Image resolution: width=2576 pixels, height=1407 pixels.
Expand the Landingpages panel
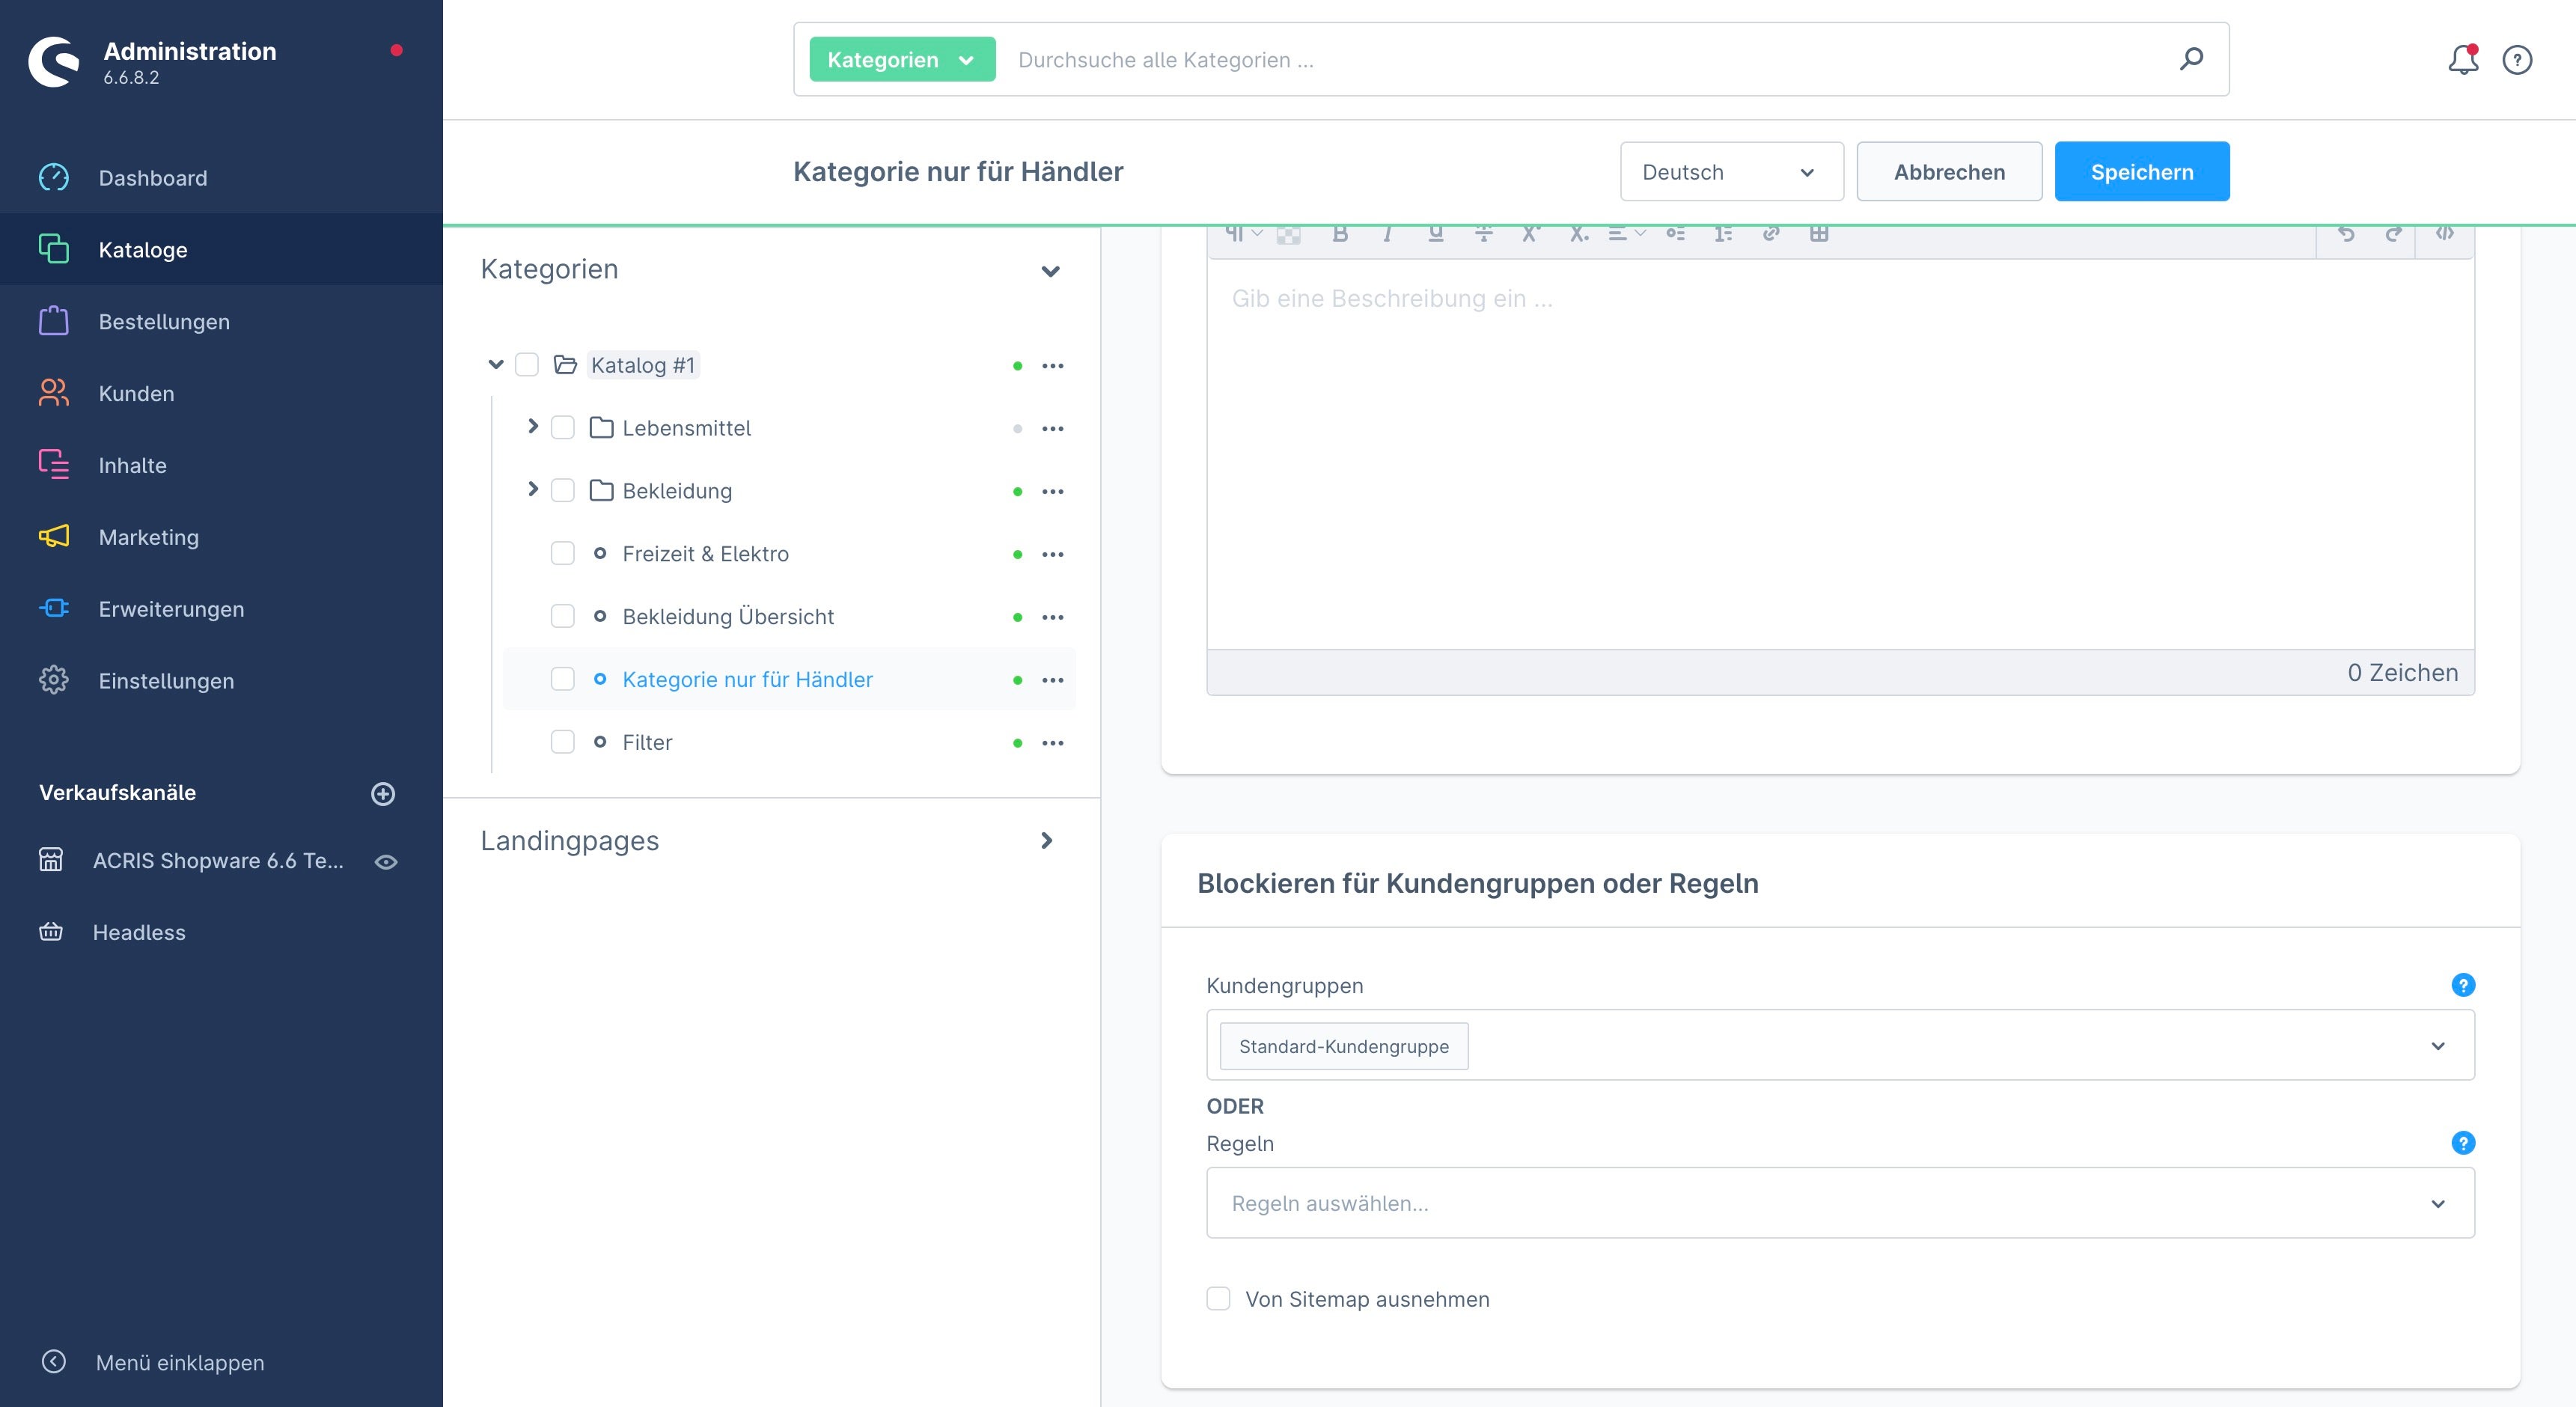pyautogui.click(x=1047, y=841)
